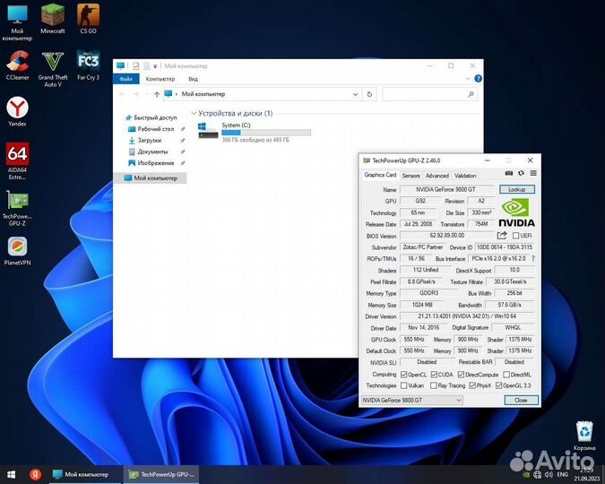Open the CS GO desktop icon
Viewport: 605px width, 484px height.
point(88,19)
